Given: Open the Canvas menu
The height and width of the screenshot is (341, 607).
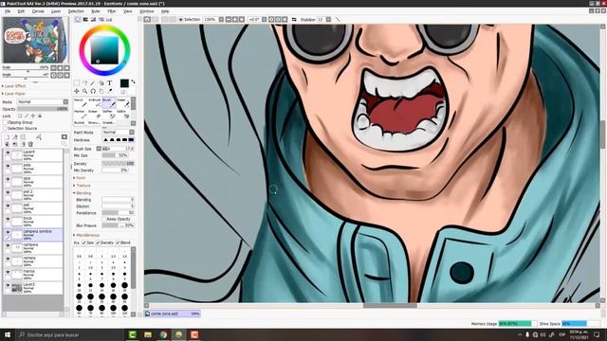Looking at the screenshot, I should click(x=38, y=11).
